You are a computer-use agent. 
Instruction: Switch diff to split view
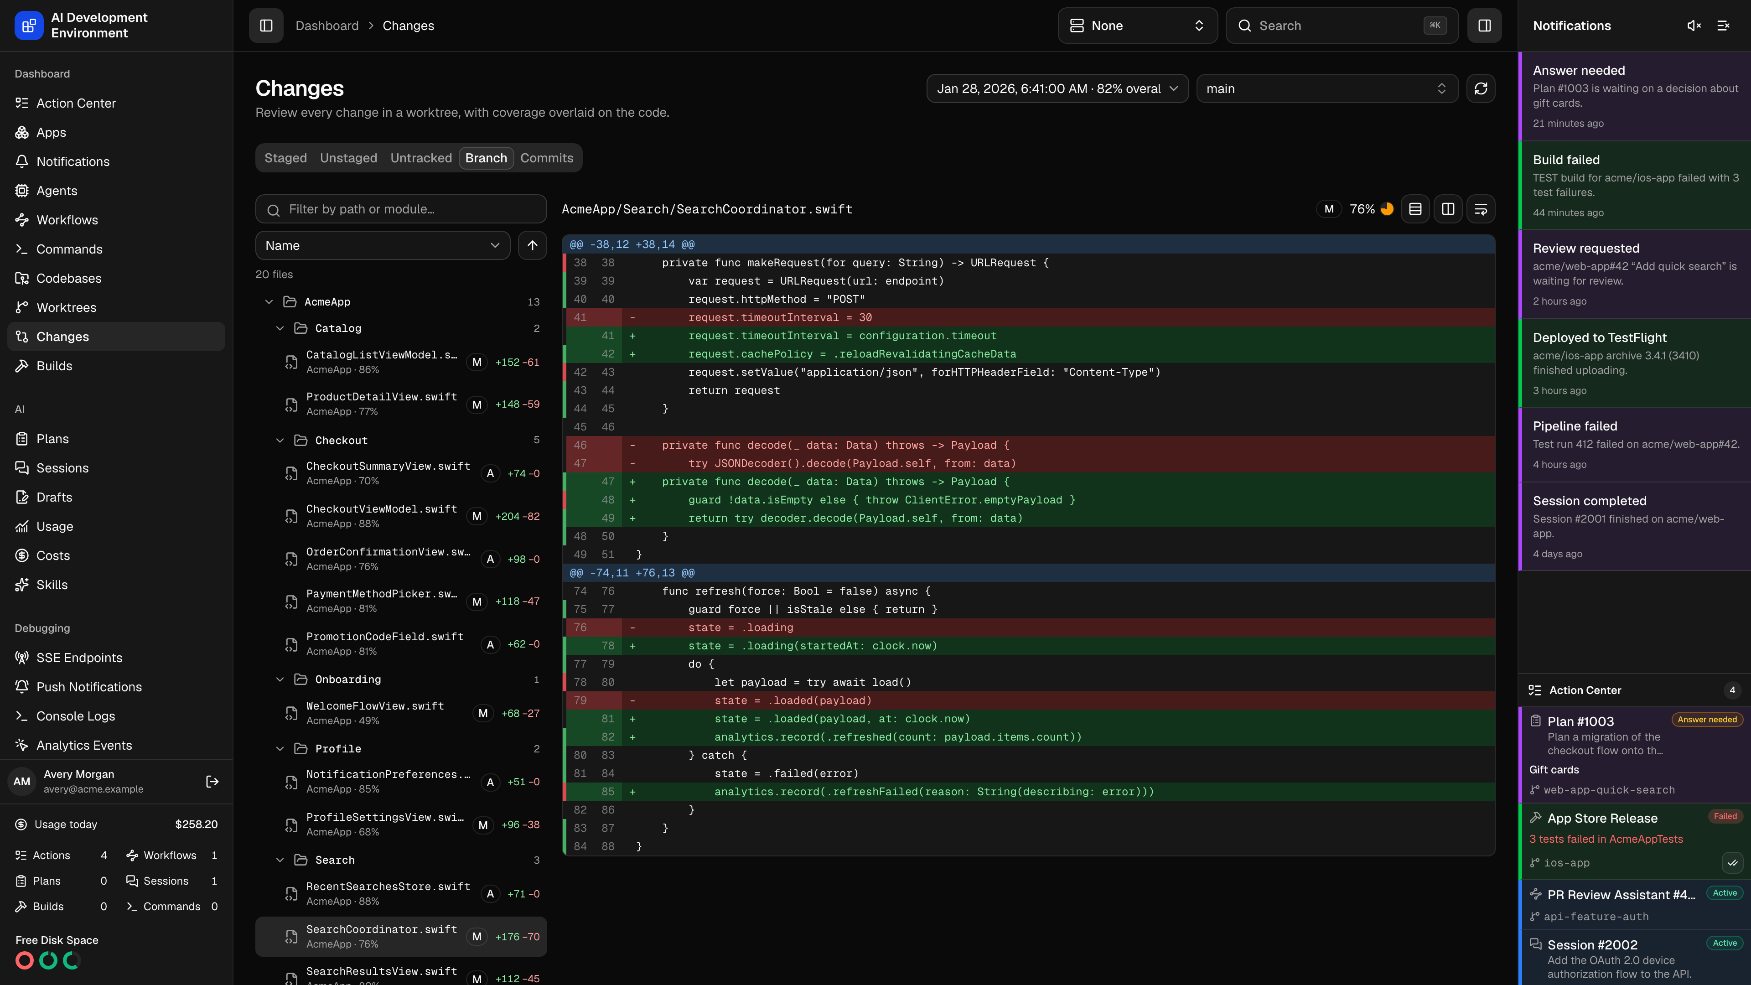click(x=1448, y=209)
